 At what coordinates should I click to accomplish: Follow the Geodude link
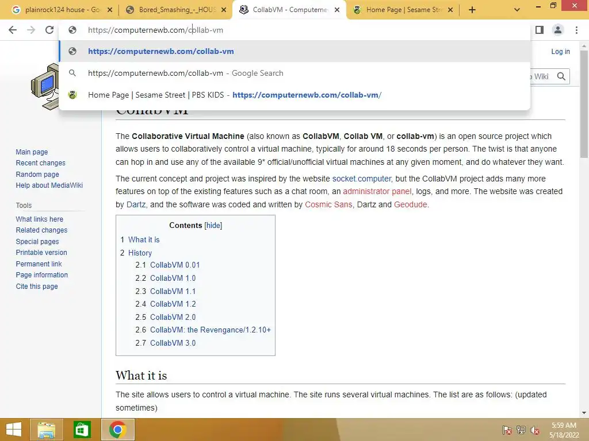point(410,204)
